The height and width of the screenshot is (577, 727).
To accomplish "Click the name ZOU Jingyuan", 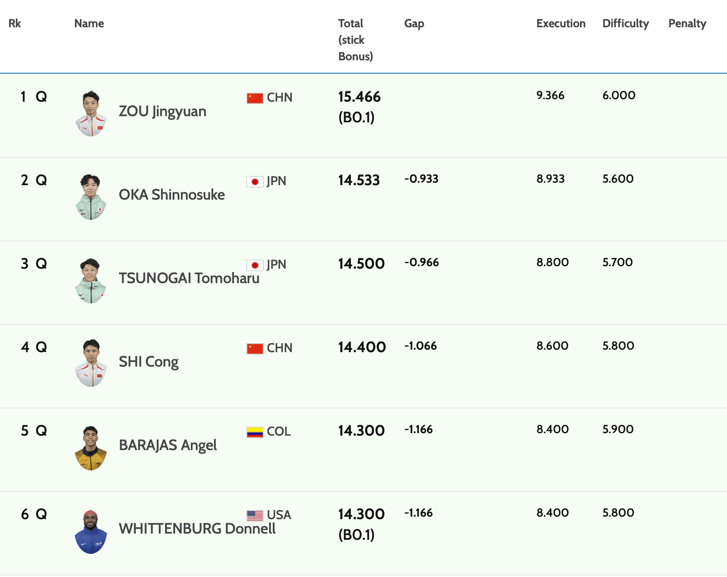I will coord(162,112).
